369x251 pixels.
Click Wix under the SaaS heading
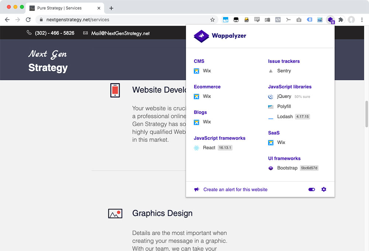281,142
